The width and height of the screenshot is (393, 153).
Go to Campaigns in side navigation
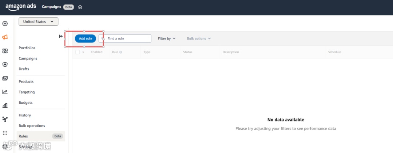pos(28,58)
